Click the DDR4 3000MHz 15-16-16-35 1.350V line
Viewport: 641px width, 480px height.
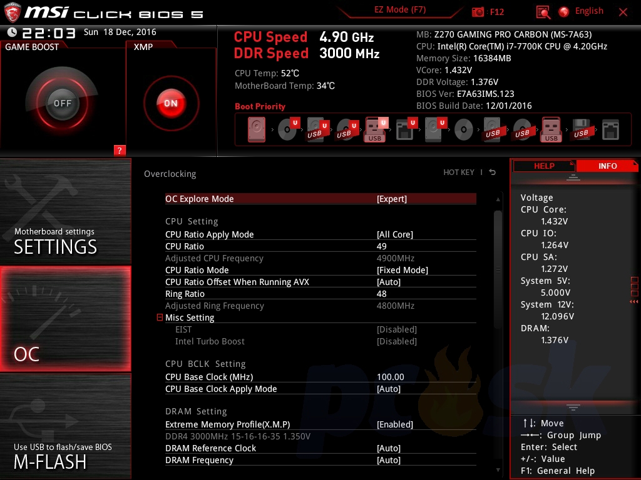click(x=238, y=436)
